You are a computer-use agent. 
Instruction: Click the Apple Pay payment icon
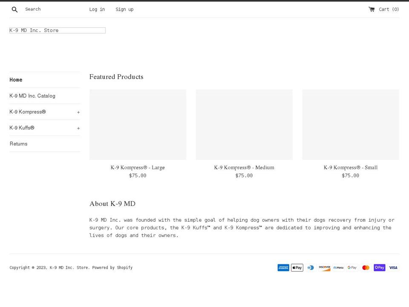point(297,268)
